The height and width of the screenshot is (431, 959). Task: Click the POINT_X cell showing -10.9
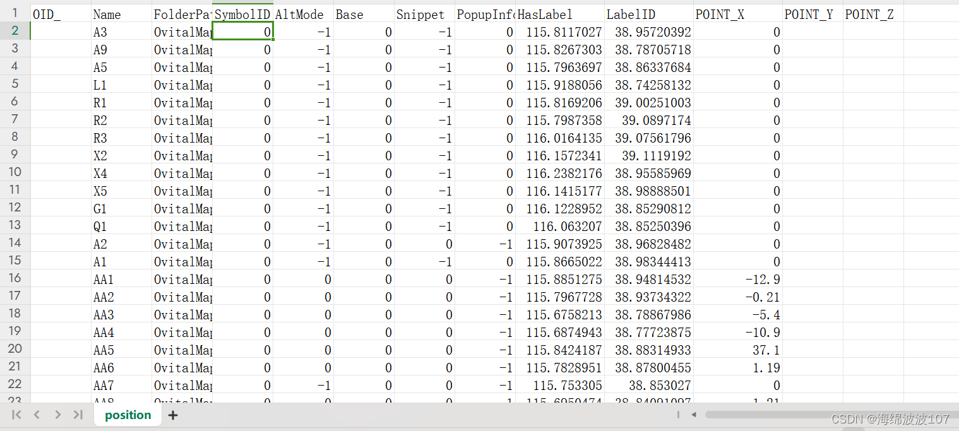738,332
